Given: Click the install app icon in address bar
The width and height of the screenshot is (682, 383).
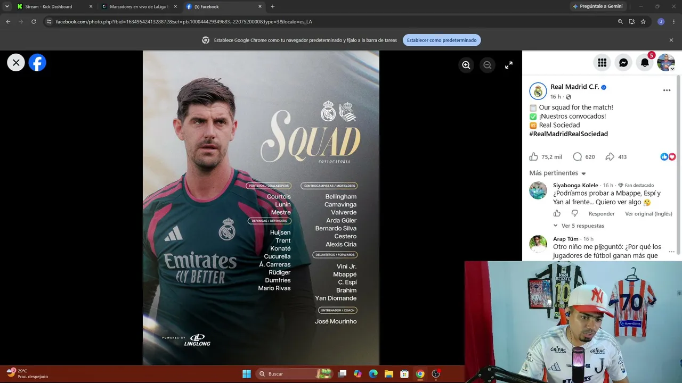Looking at the screenshot, I should [632, 22].
